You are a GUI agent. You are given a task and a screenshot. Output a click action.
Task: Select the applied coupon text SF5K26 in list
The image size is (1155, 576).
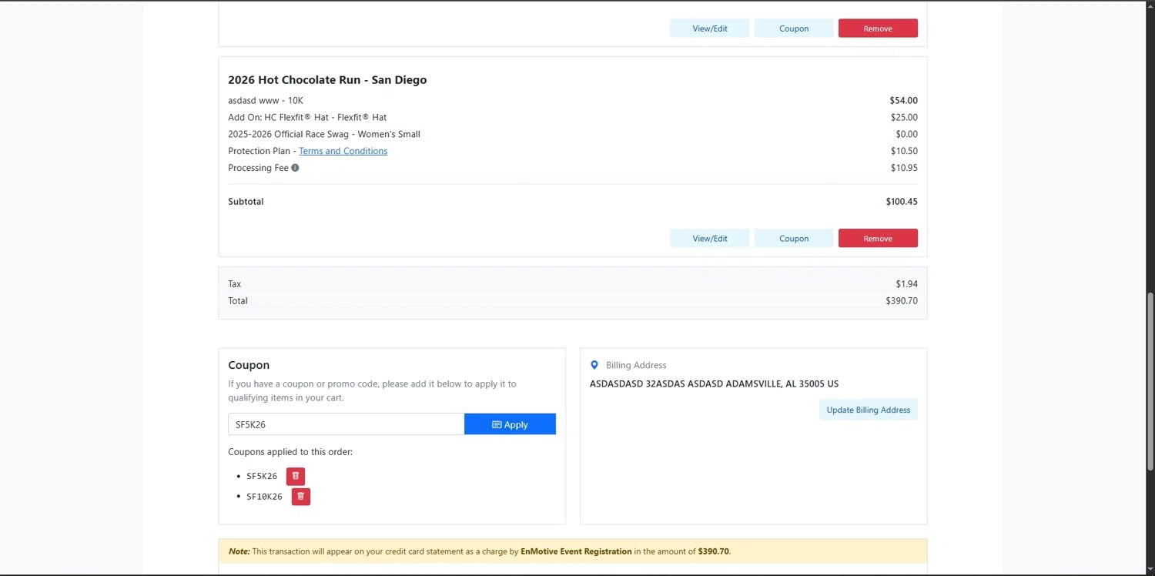(x=262, y=477)
